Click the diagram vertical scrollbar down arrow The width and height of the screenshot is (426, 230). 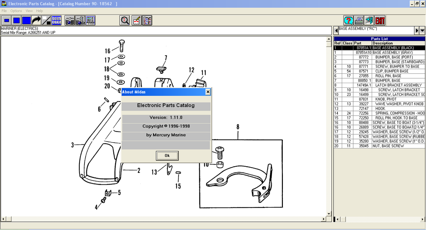(x=329, y=214)
